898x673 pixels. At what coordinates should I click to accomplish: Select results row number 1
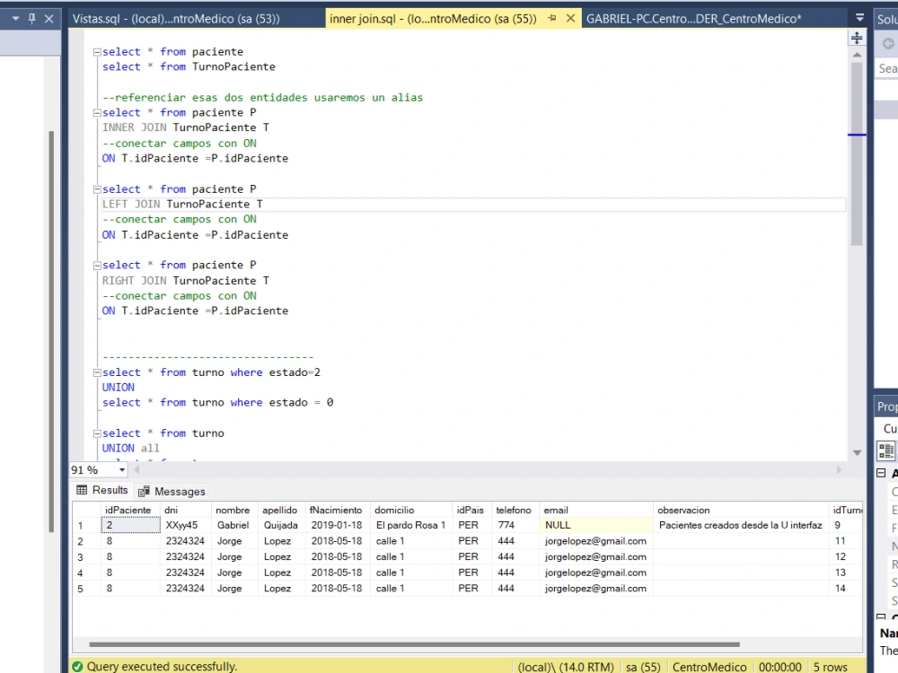click(x=86, y=525)
